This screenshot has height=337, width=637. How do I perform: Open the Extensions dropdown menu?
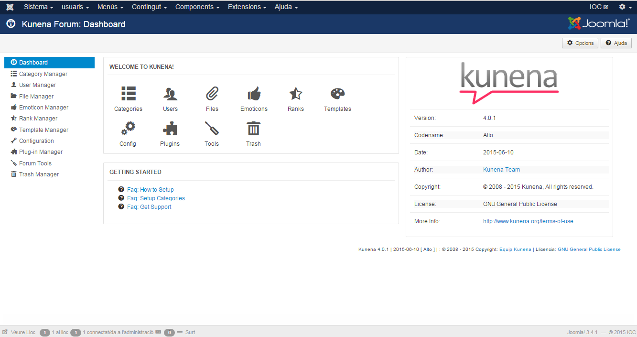pyautogui.click(x=247, y=7)
